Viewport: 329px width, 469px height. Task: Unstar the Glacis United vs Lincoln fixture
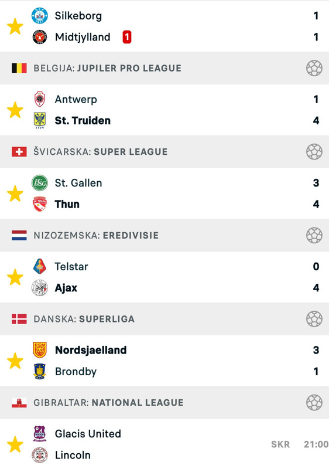pos(15,444)
